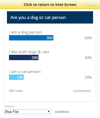100x118 pixels.
Task: Click the light blue bar showing 100
Action: pos(16,77)
